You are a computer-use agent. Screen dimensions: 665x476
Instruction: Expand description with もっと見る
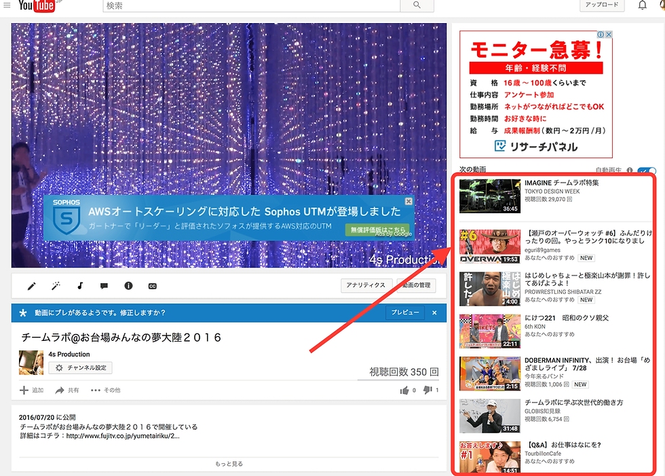229,464
